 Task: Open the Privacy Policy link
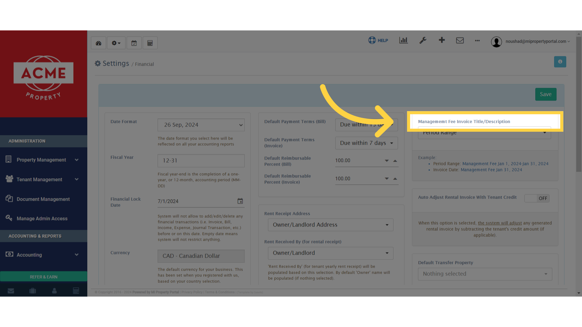click(192, 292)
